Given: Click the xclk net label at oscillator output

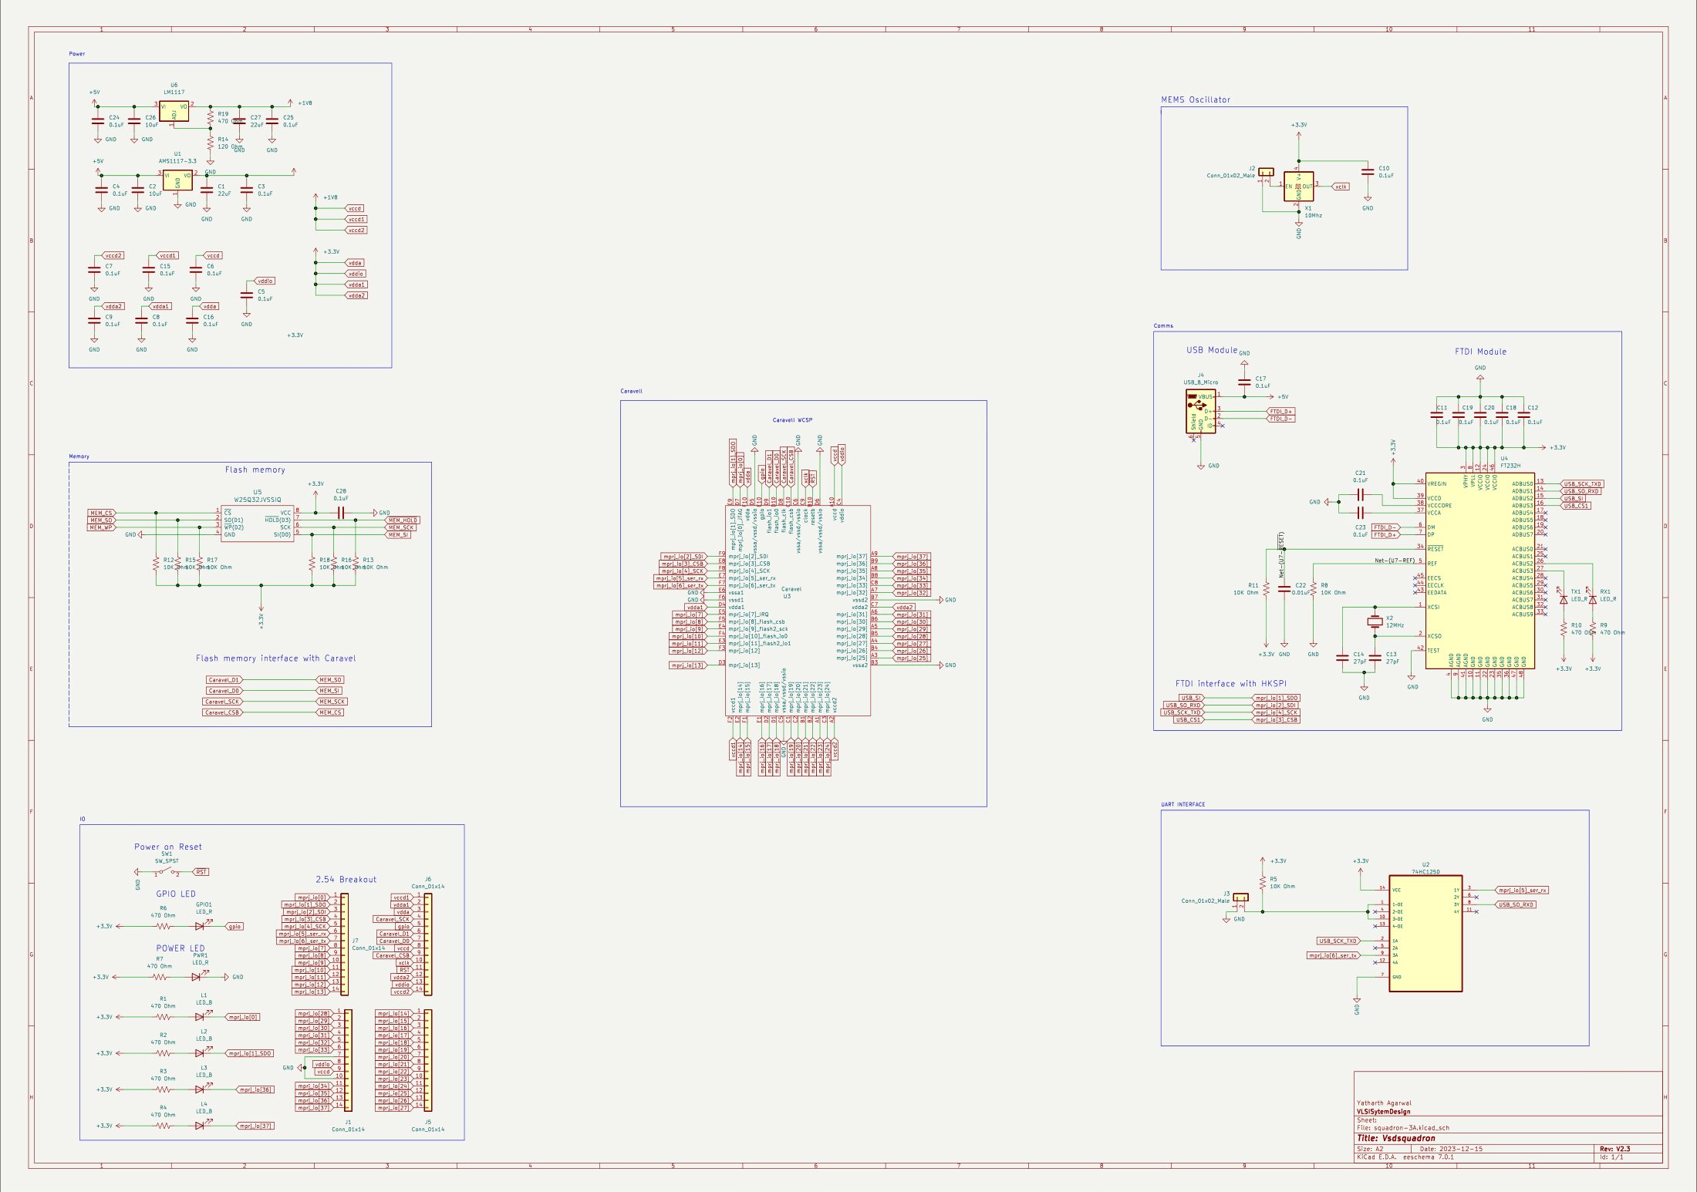Looking at the screenshot, I should point(1341,187).
